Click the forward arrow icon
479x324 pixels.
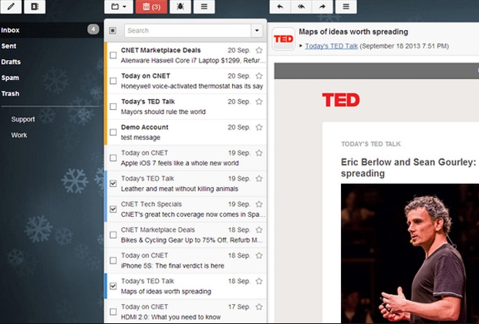tap(322, 6)
